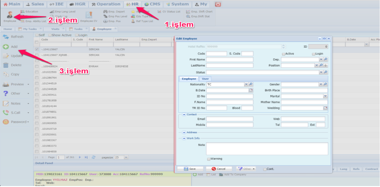Expand the Work Info section
Image resolution: width=380 pixels, height=187 pixels.
pyautogui.click(x=184, y=138)
